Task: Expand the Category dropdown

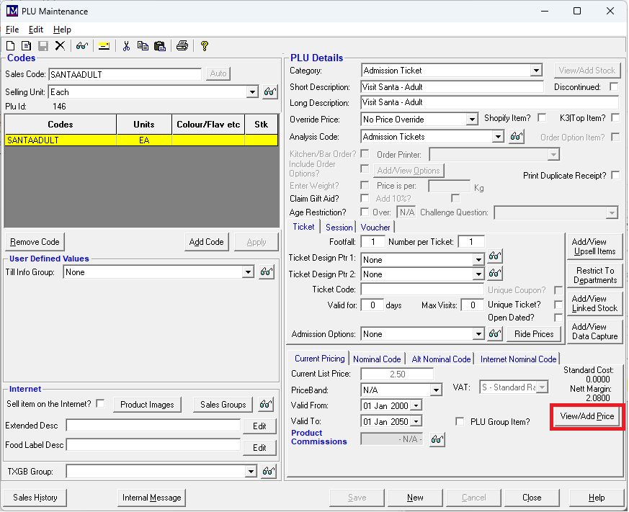Action: tap(535, 71)
